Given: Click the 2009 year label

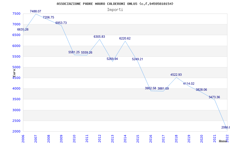Looking at the screenshot, I should coord(61,139).
